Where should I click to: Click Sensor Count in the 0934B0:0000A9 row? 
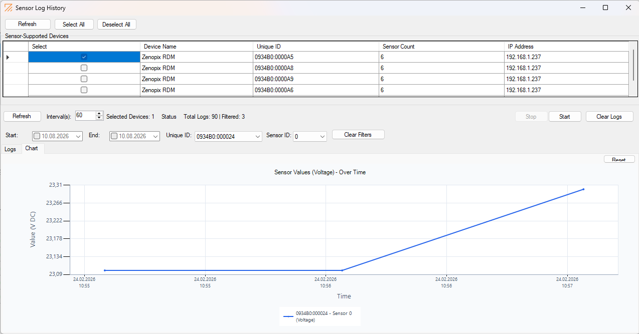point(441,79)
